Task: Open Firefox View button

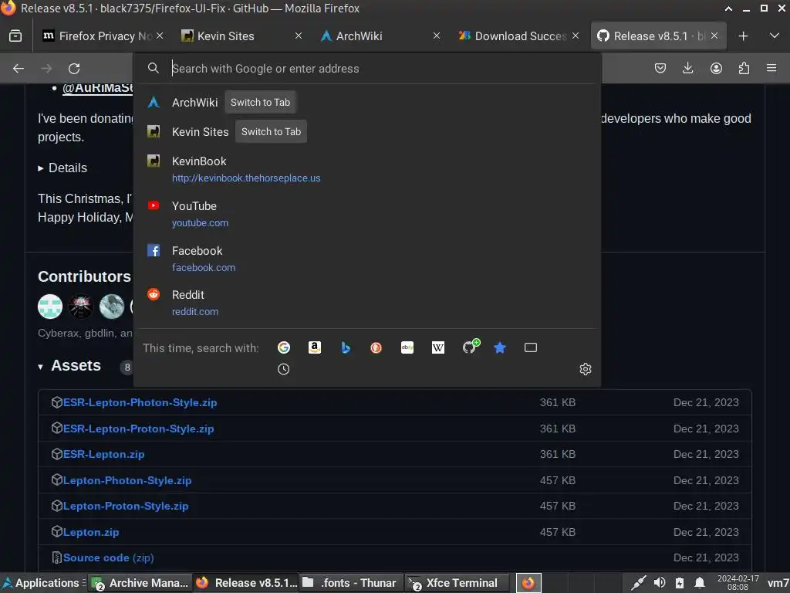Action: (15, 36)
